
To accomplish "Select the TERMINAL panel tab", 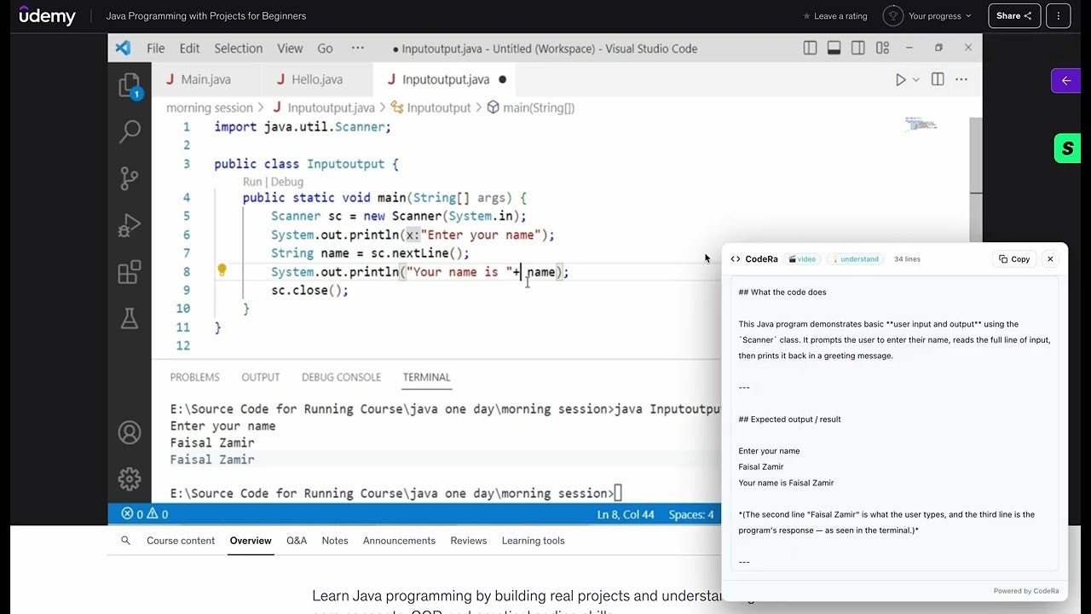I will pyautogui.click(x=426, y=377).
